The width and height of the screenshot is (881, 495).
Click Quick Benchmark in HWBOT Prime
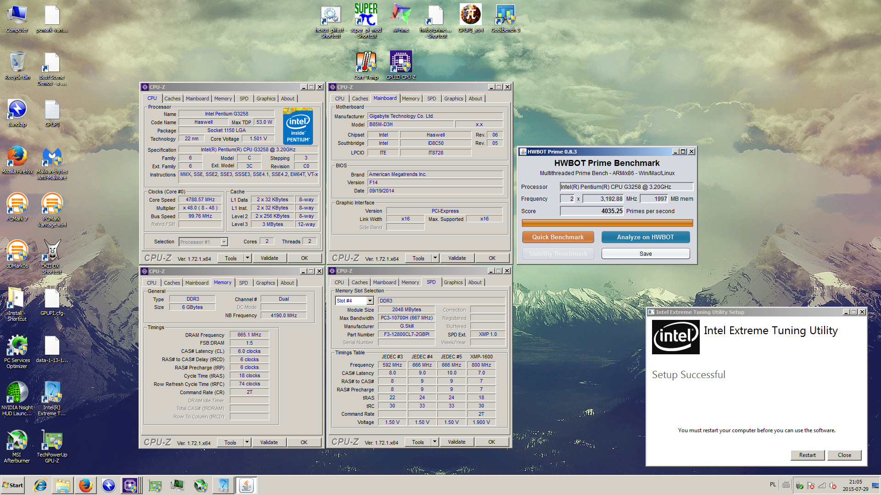coord(558,237)
